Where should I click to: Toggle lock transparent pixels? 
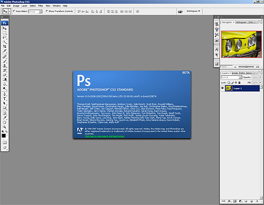(229, 82)
